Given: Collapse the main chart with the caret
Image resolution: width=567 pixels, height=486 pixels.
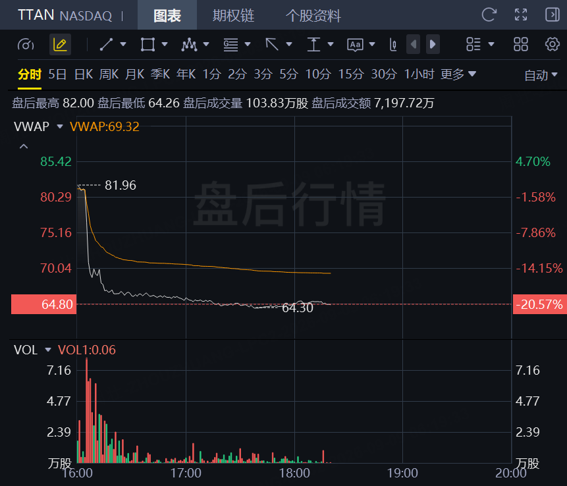Looking at the screenshot, I should click(24, 146).
